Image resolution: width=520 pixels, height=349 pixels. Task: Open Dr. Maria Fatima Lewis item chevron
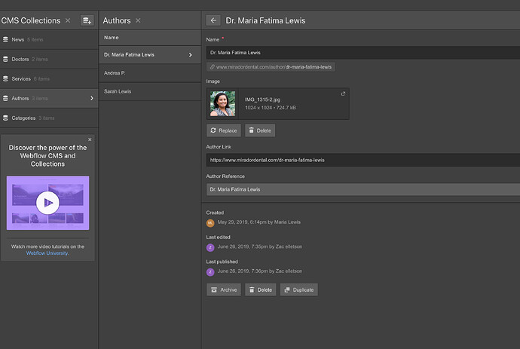point(190,54)
